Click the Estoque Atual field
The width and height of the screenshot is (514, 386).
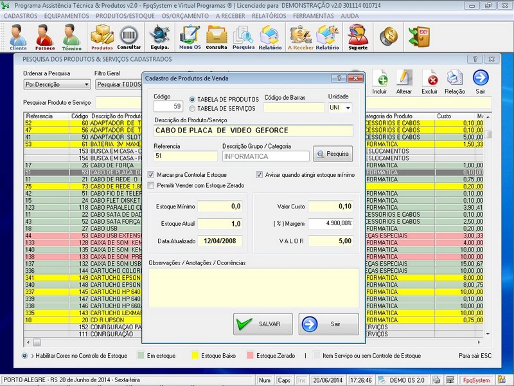coord(220,224)
